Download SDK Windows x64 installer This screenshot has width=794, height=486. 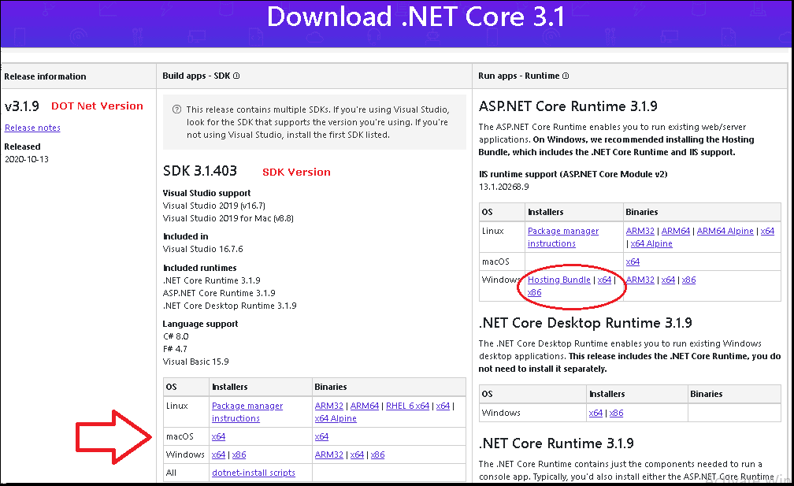219,454
